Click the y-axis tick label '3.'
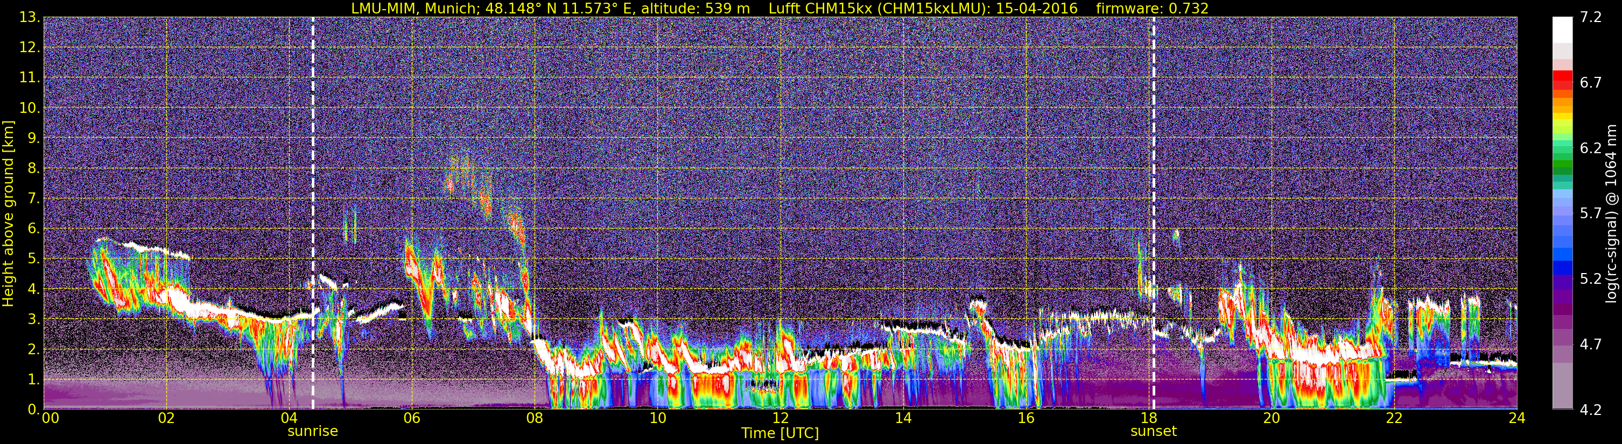 33,319
